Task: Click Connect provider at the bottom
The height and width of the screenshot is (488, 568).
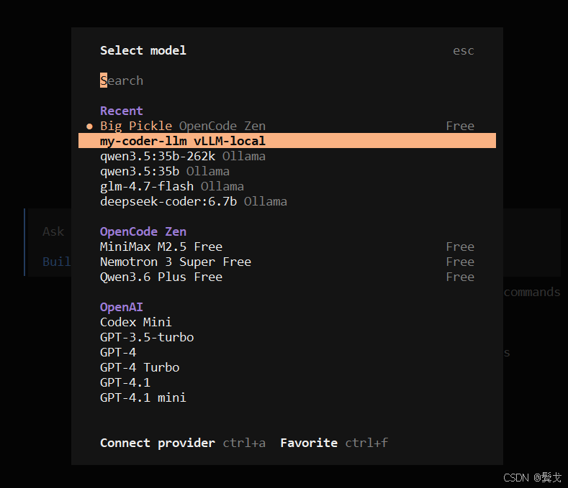Action: [x=158, y=443]
